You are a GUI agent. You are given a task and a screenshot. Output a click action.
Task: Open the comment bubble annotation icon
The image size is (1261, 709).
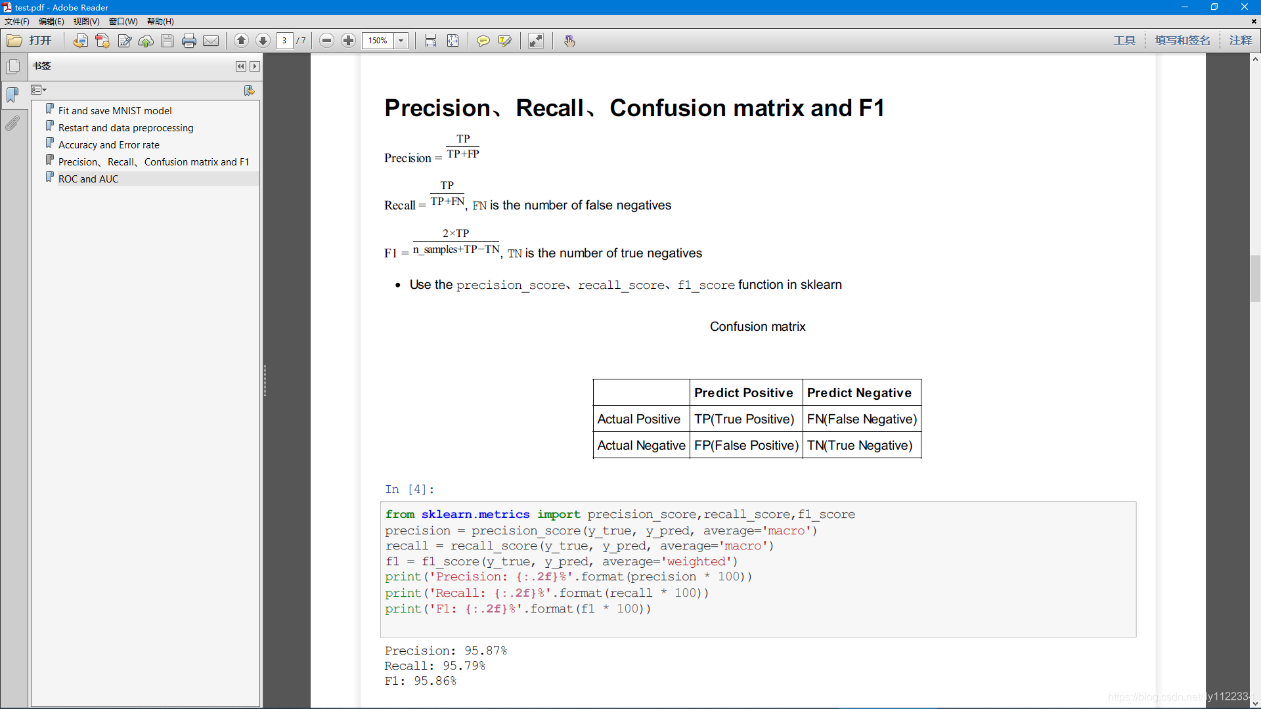(x=484, y=40)
